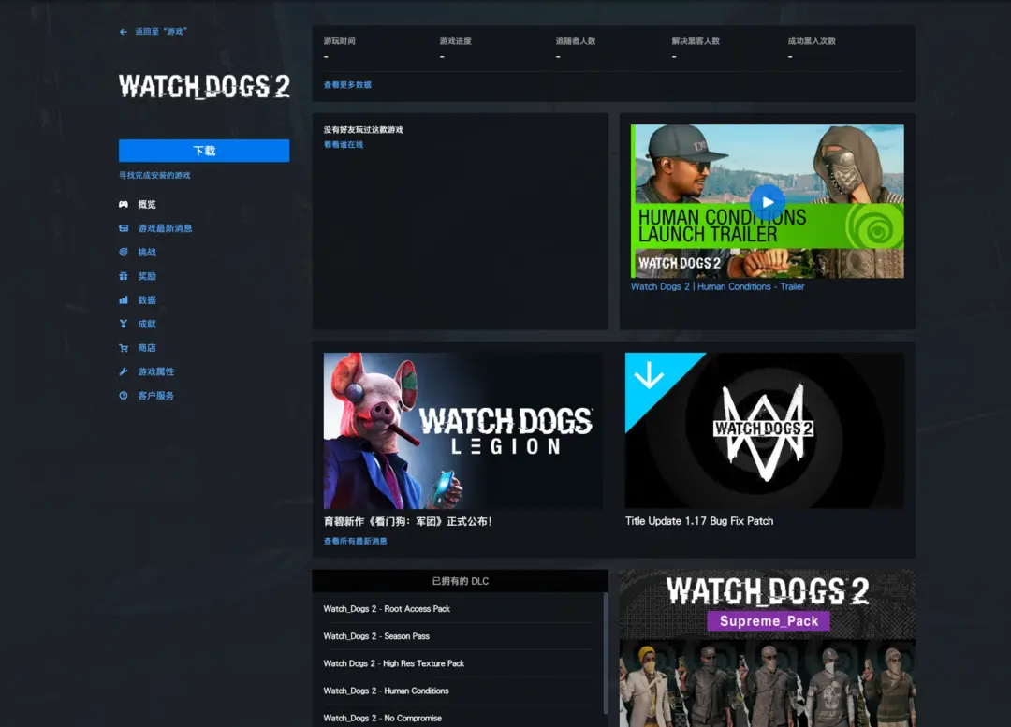This screenshot has height=727, width=1011.
Task: Open 游戏属性 game properties
Action: 156,371
